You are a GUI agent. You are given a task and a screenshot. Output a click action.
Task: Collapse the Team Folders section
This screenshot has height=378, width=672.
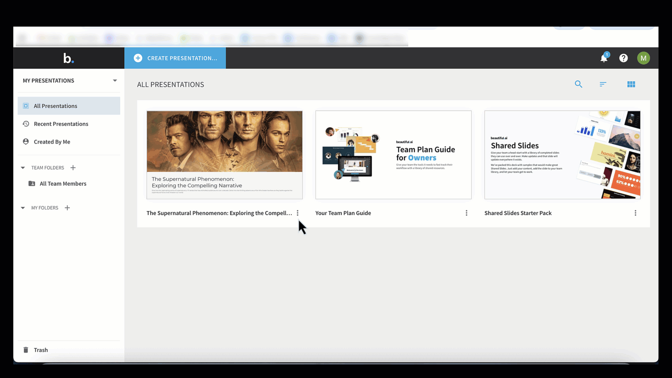[x=23, y=168]
